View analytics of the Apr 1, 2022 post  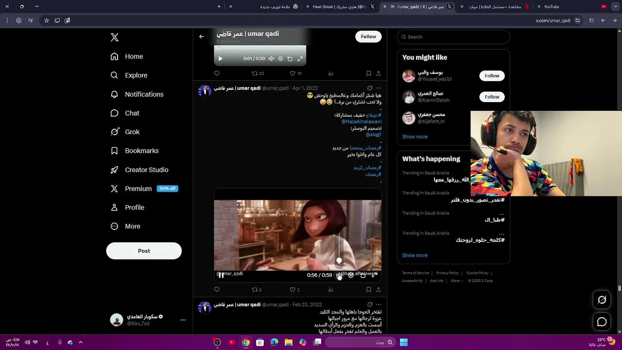330,290
